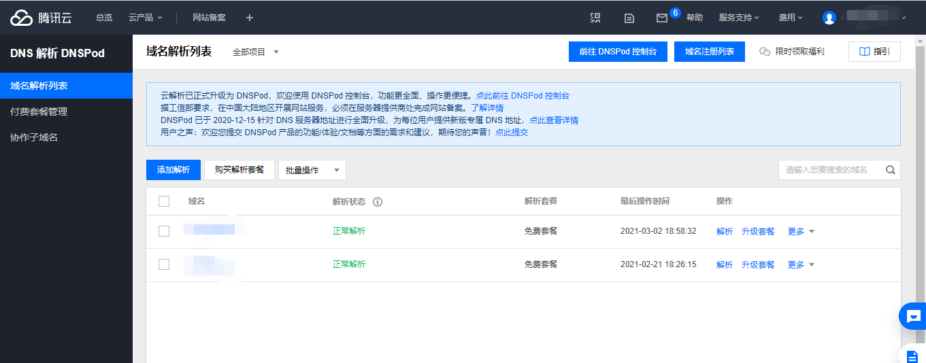Toggle the select-all checkbox in table header
Image resolution: width=926 pixels, height=363 pixels.
point(164,201)
